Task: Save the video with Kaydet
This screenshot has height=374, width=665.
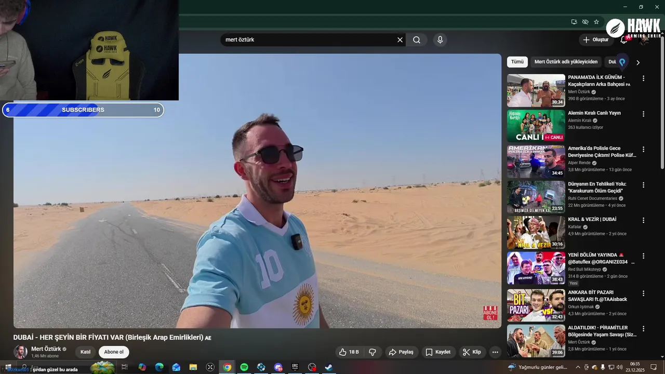Action: coord(438,352)
